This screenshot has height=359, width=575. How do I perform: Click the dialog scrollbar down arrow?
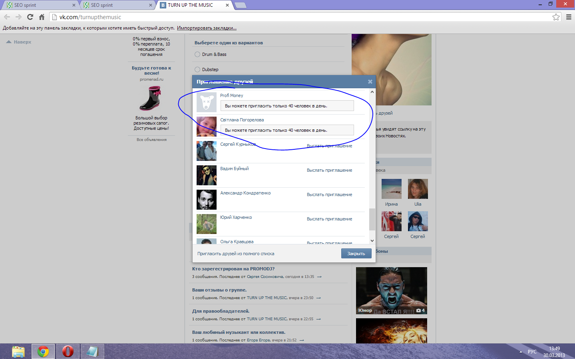coord(372,241)
